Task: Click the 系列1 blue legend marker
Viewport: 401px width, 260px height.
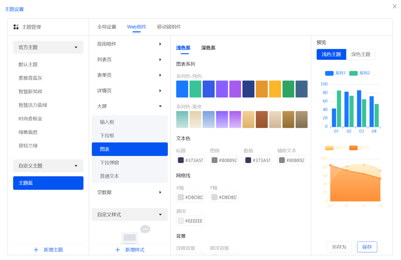Action: 329,73
